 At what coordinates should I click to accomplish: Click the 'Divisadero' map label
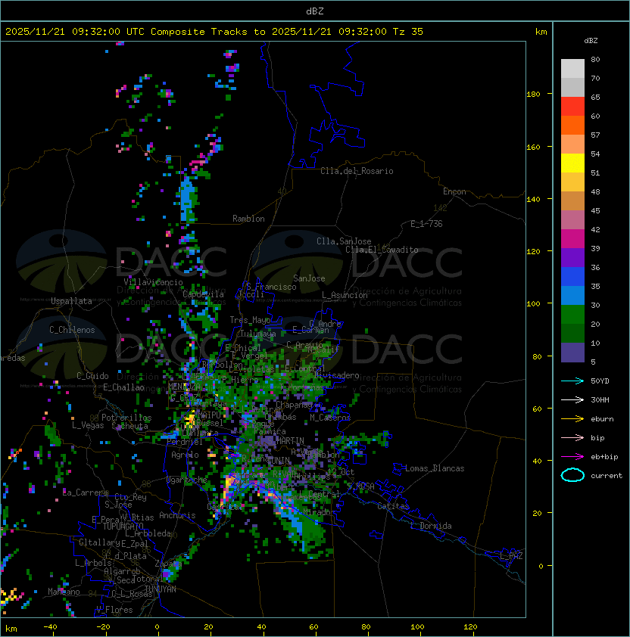(x=337, y=375)
